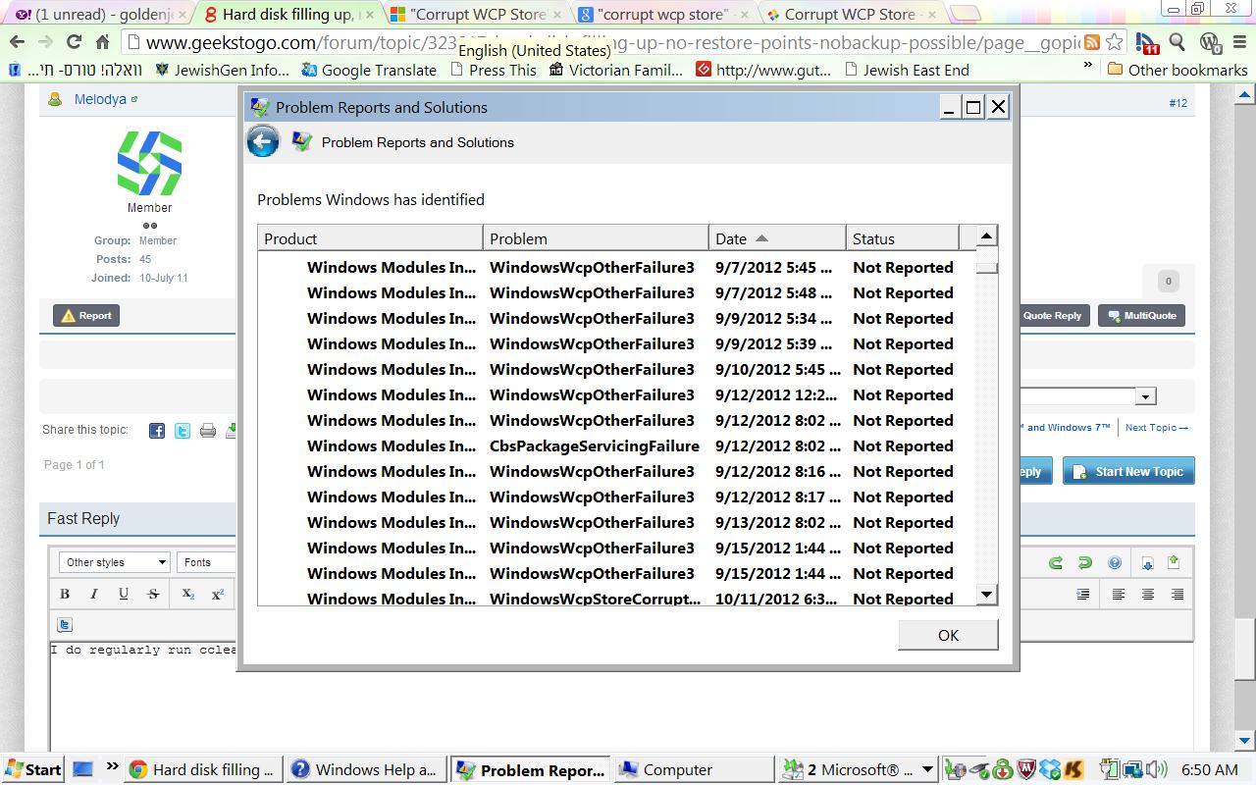Click in the Chrome address bar
Image resolution: width=1256 pixels, height=785 pixels.
pyautogui.click(x=599, y=42)
